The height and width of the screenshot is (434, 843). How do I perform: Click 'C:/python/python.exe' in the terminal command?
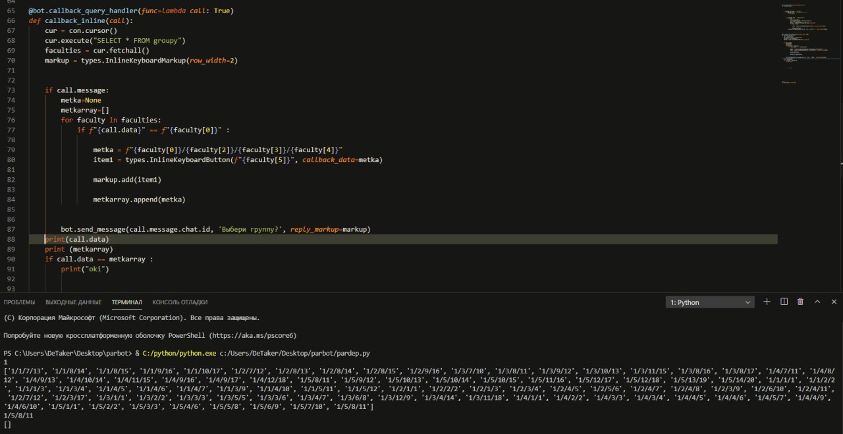click(x=180, y=353)
